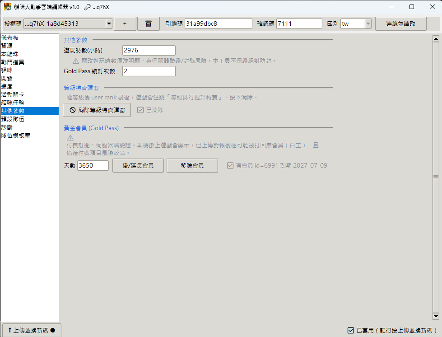Click the 等級特賣彈窗 section heading
442x337 pixels.
[81, 88]
